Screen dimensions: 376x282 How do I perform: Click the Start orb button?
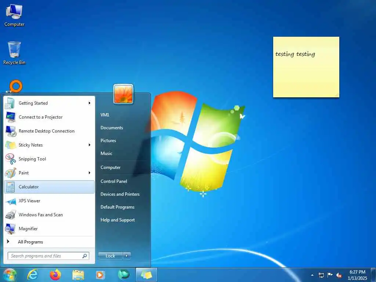(9, 275)
